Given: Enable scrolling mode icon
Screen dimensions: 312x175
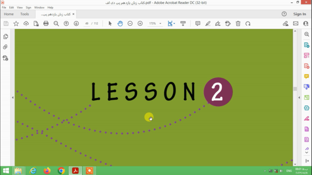Looking at the screenshot, I should point(183,24).
